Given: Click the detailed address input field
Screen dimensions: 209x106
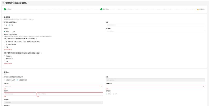Looking at the screenshot, I should click(70, 94).
